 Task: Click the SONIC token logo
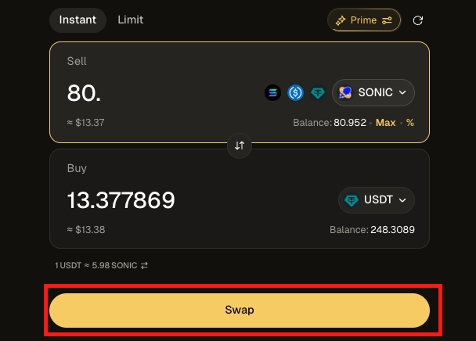click(x=345, y=93)
